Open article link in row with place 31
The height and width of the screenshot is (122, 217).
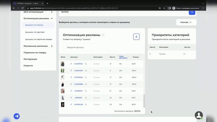(78, 64)
